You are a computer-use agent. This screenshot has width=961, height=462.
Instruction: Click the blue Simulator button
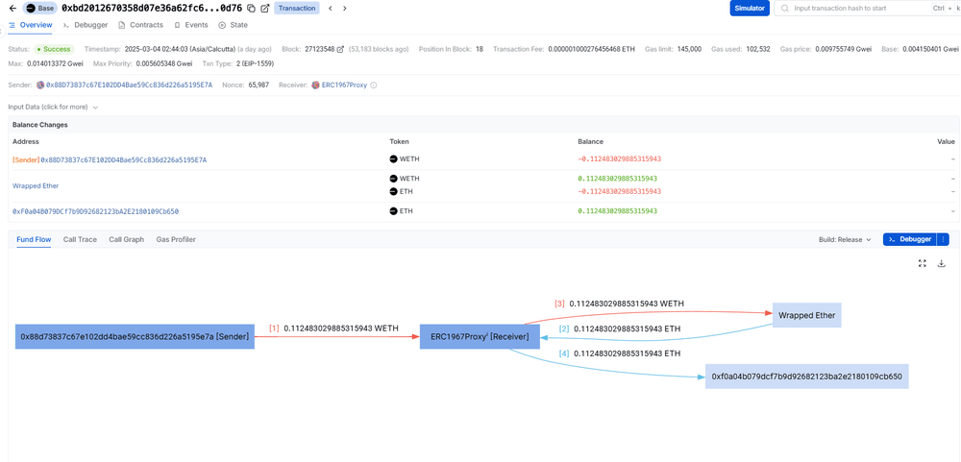(749, 9)
